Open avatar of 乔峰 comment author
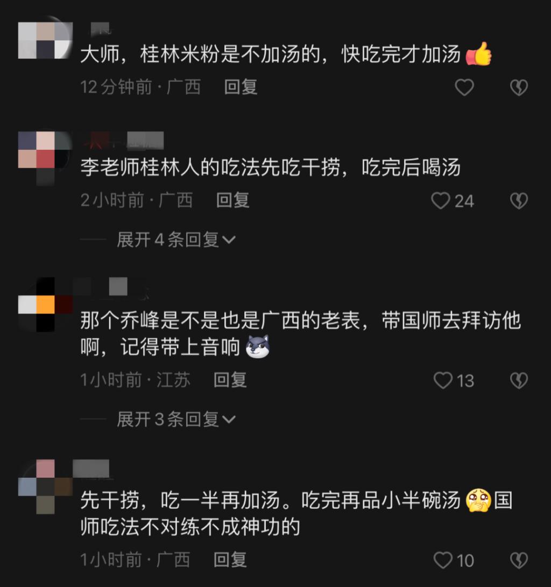The height and width of the screenshot is (587, 551). pyautogui.click(x=45, y=304)
